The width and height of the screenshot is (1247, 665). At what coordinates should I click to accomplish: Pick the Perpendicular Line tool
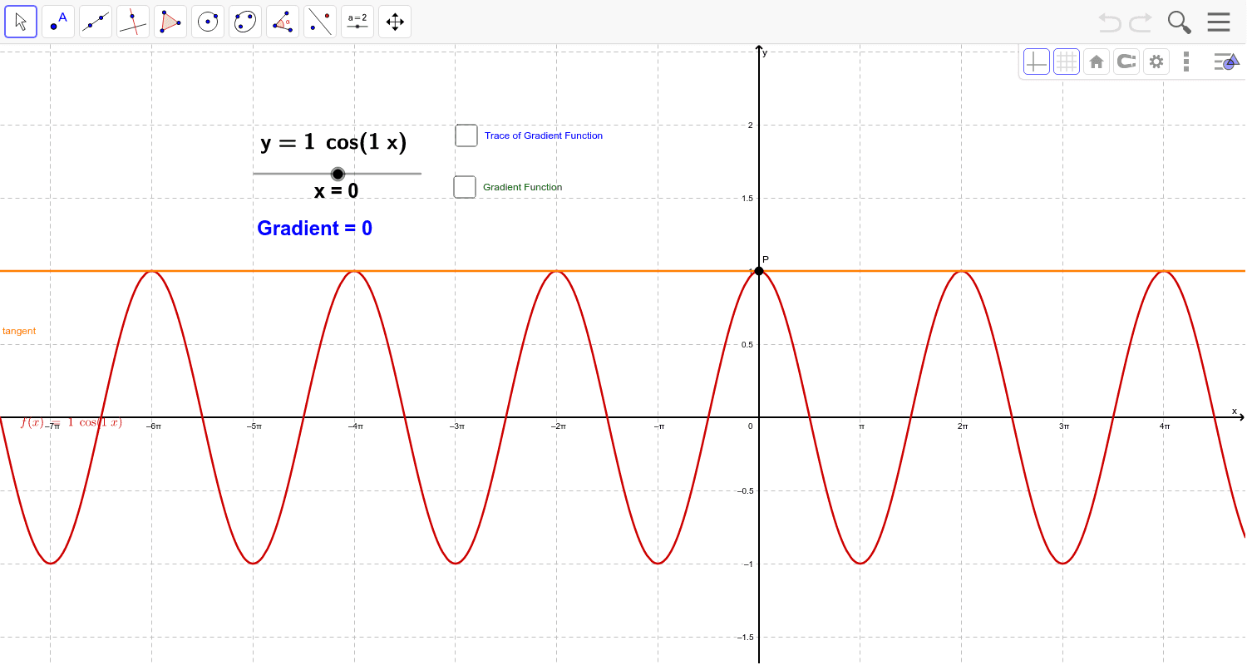coord(132,21)
